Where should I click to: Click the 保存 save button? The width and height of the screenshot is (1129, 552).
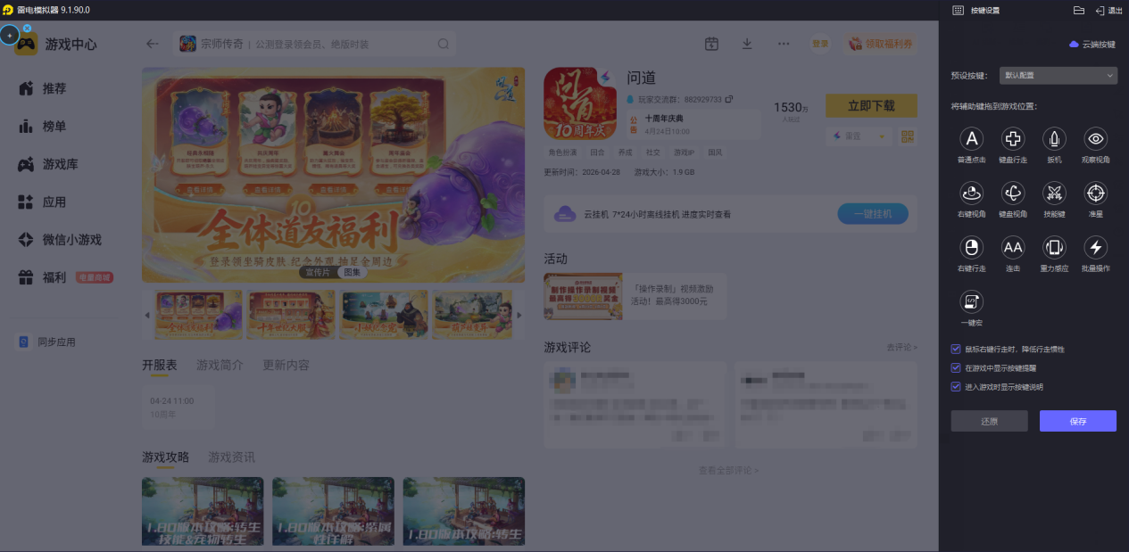tap(1078, 421)
